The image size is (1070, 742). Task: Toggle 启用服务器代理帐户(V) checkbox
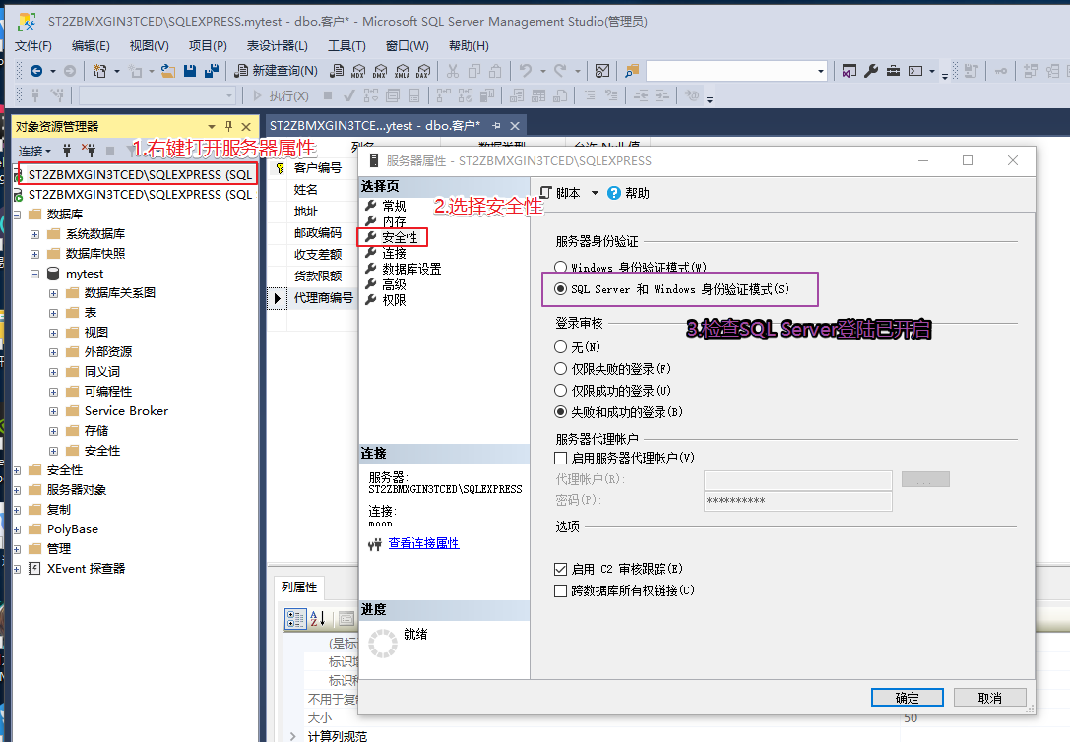(561, 458)
